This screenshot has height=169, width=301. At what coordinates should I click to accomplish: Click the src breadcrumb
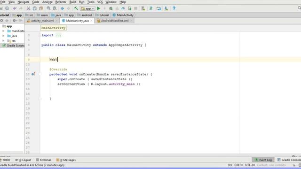pos(29,15)
